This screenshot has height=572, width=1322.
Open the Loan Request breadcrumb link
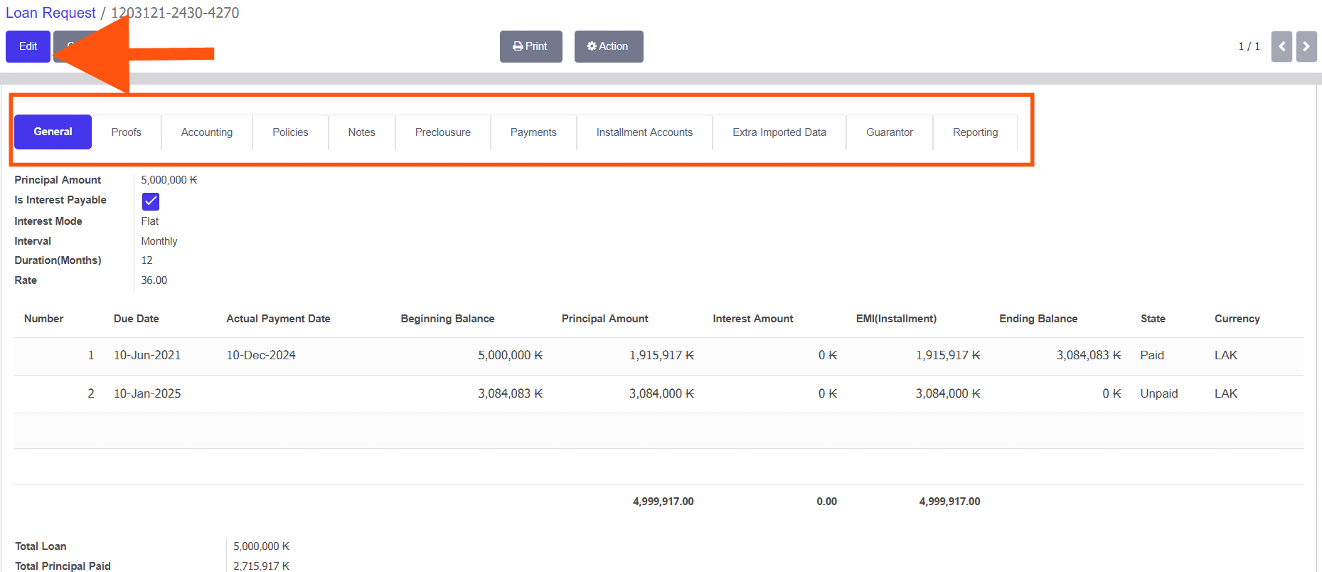coord(50,13)
